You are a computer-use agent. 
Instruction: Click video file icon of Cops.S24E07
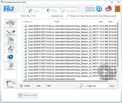tap(26, 45)
